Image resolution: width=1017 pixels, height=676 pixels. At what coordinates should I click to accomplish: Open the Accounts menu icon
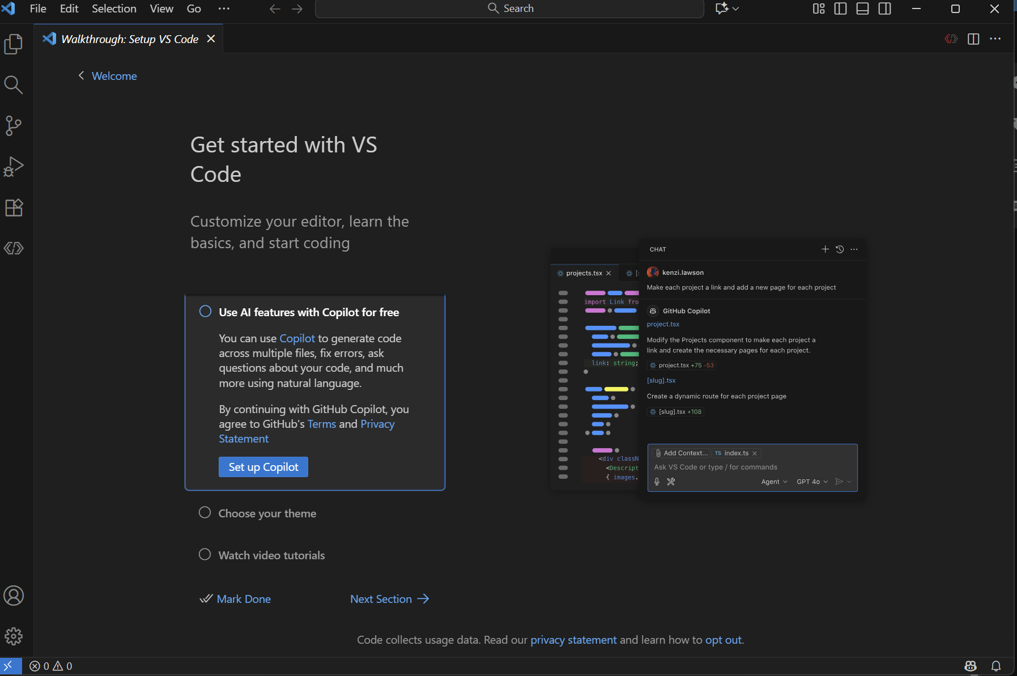click(14, 596)
